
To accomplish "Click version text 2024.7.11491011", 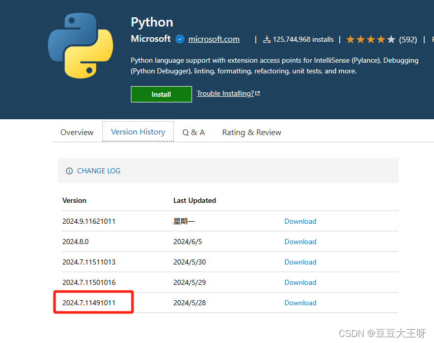I will click(x=89, y=303).
